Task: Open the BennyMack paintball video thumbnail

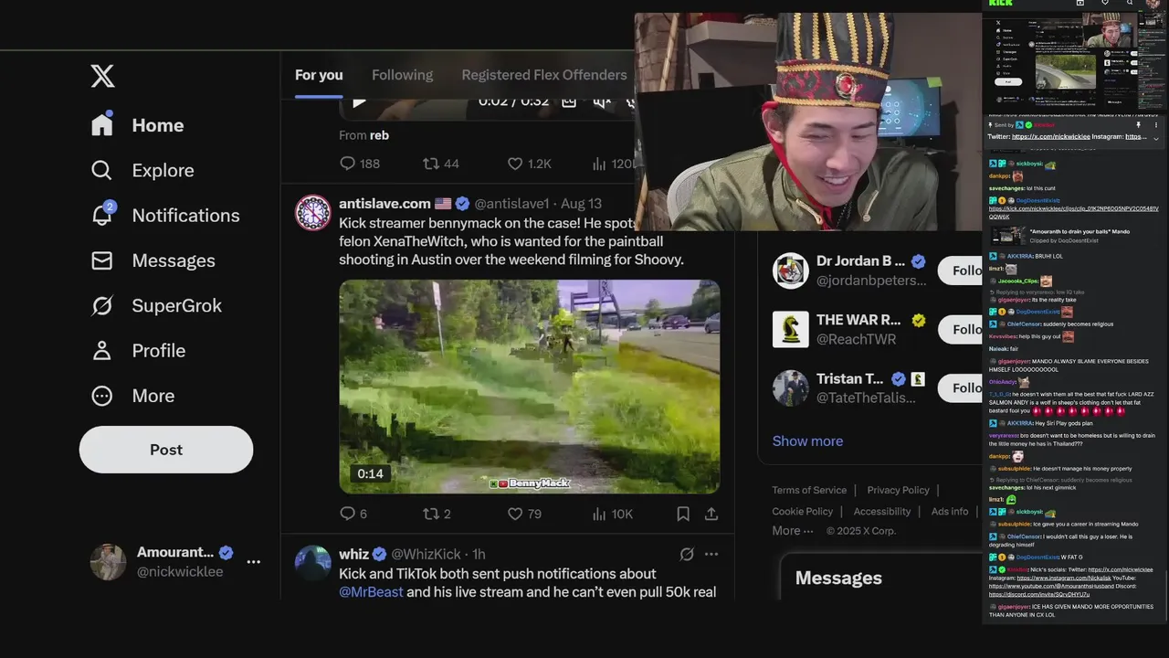Action: 530,387
